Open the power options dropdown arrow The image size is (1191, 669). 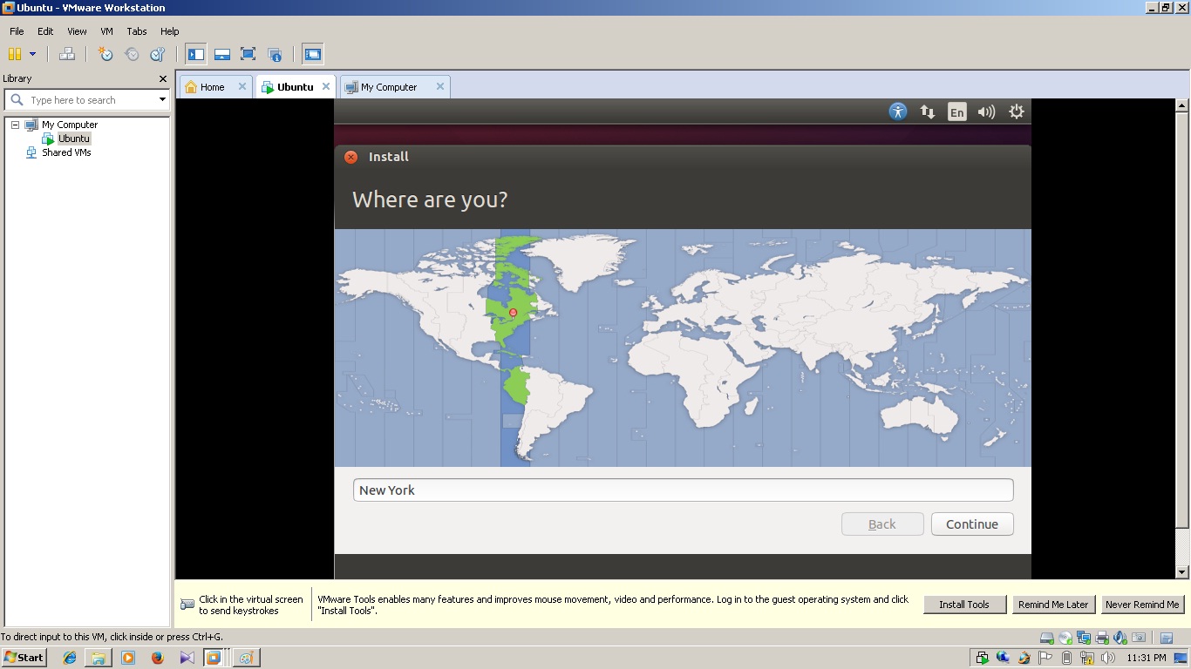tap(33, 54)
